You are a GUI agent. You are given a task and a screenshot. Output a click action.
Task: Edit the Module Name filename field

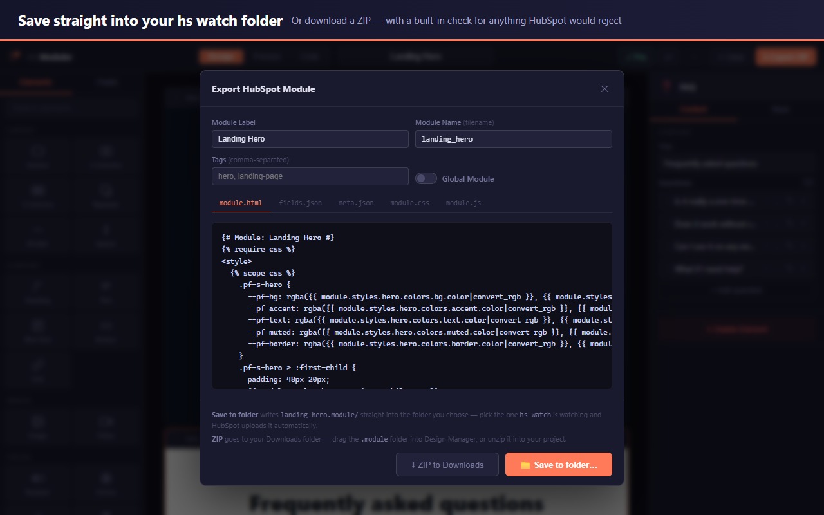(x=514, y=139)
